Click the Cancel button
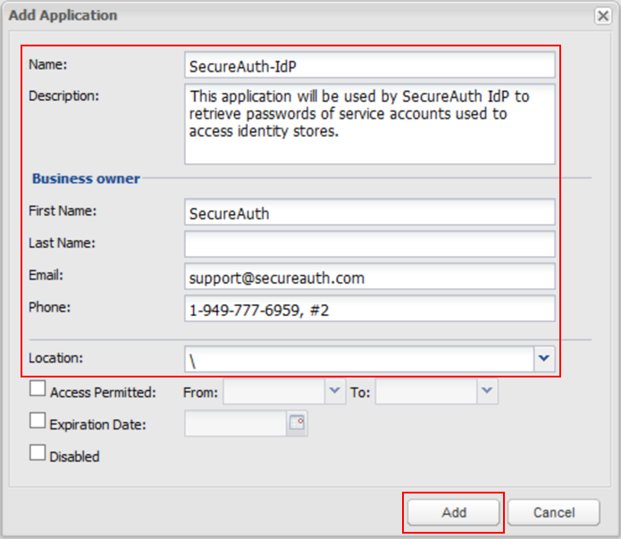This screenshot has width=621, height=539. (x=553, y=512)
